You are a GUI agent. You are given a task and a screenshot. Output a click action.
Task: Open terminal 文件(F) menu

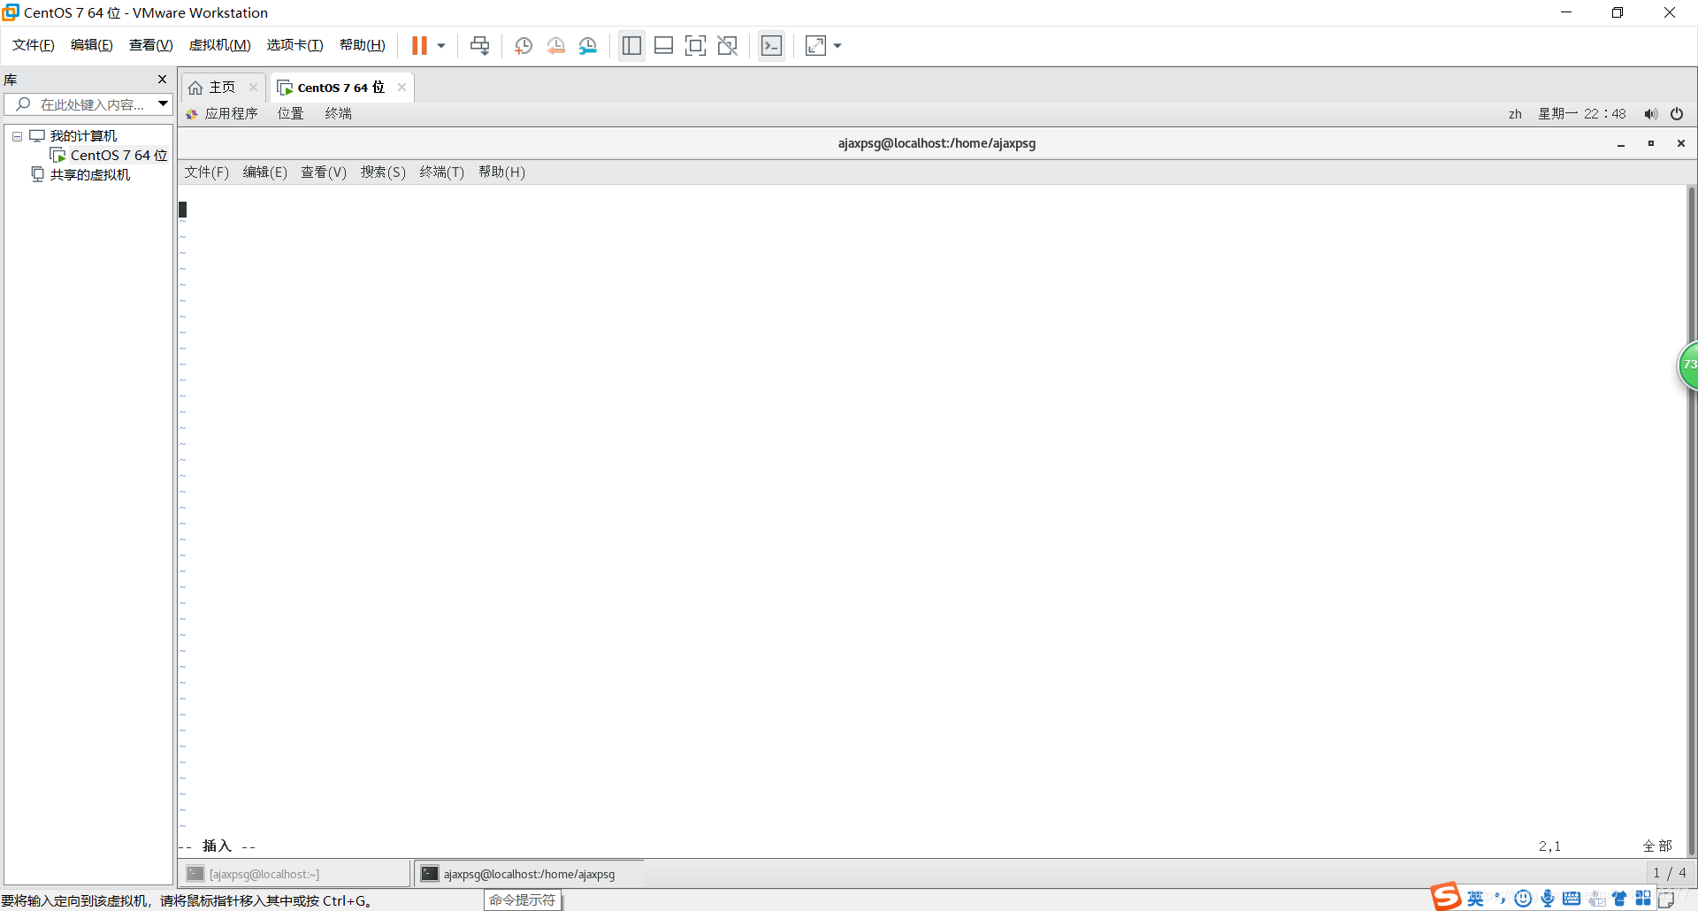pos(206,172)
